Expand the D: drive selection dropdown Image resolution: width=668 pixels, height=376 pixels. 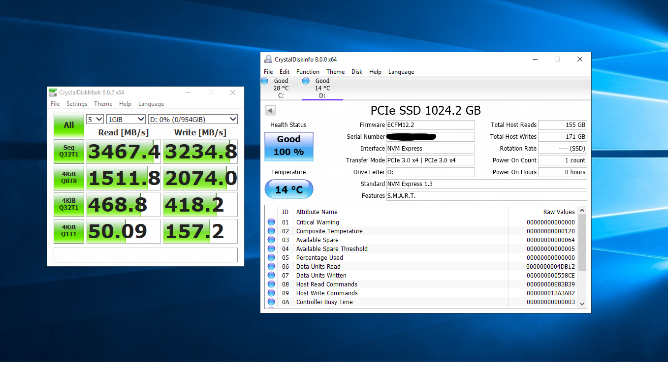click(192, 119)
